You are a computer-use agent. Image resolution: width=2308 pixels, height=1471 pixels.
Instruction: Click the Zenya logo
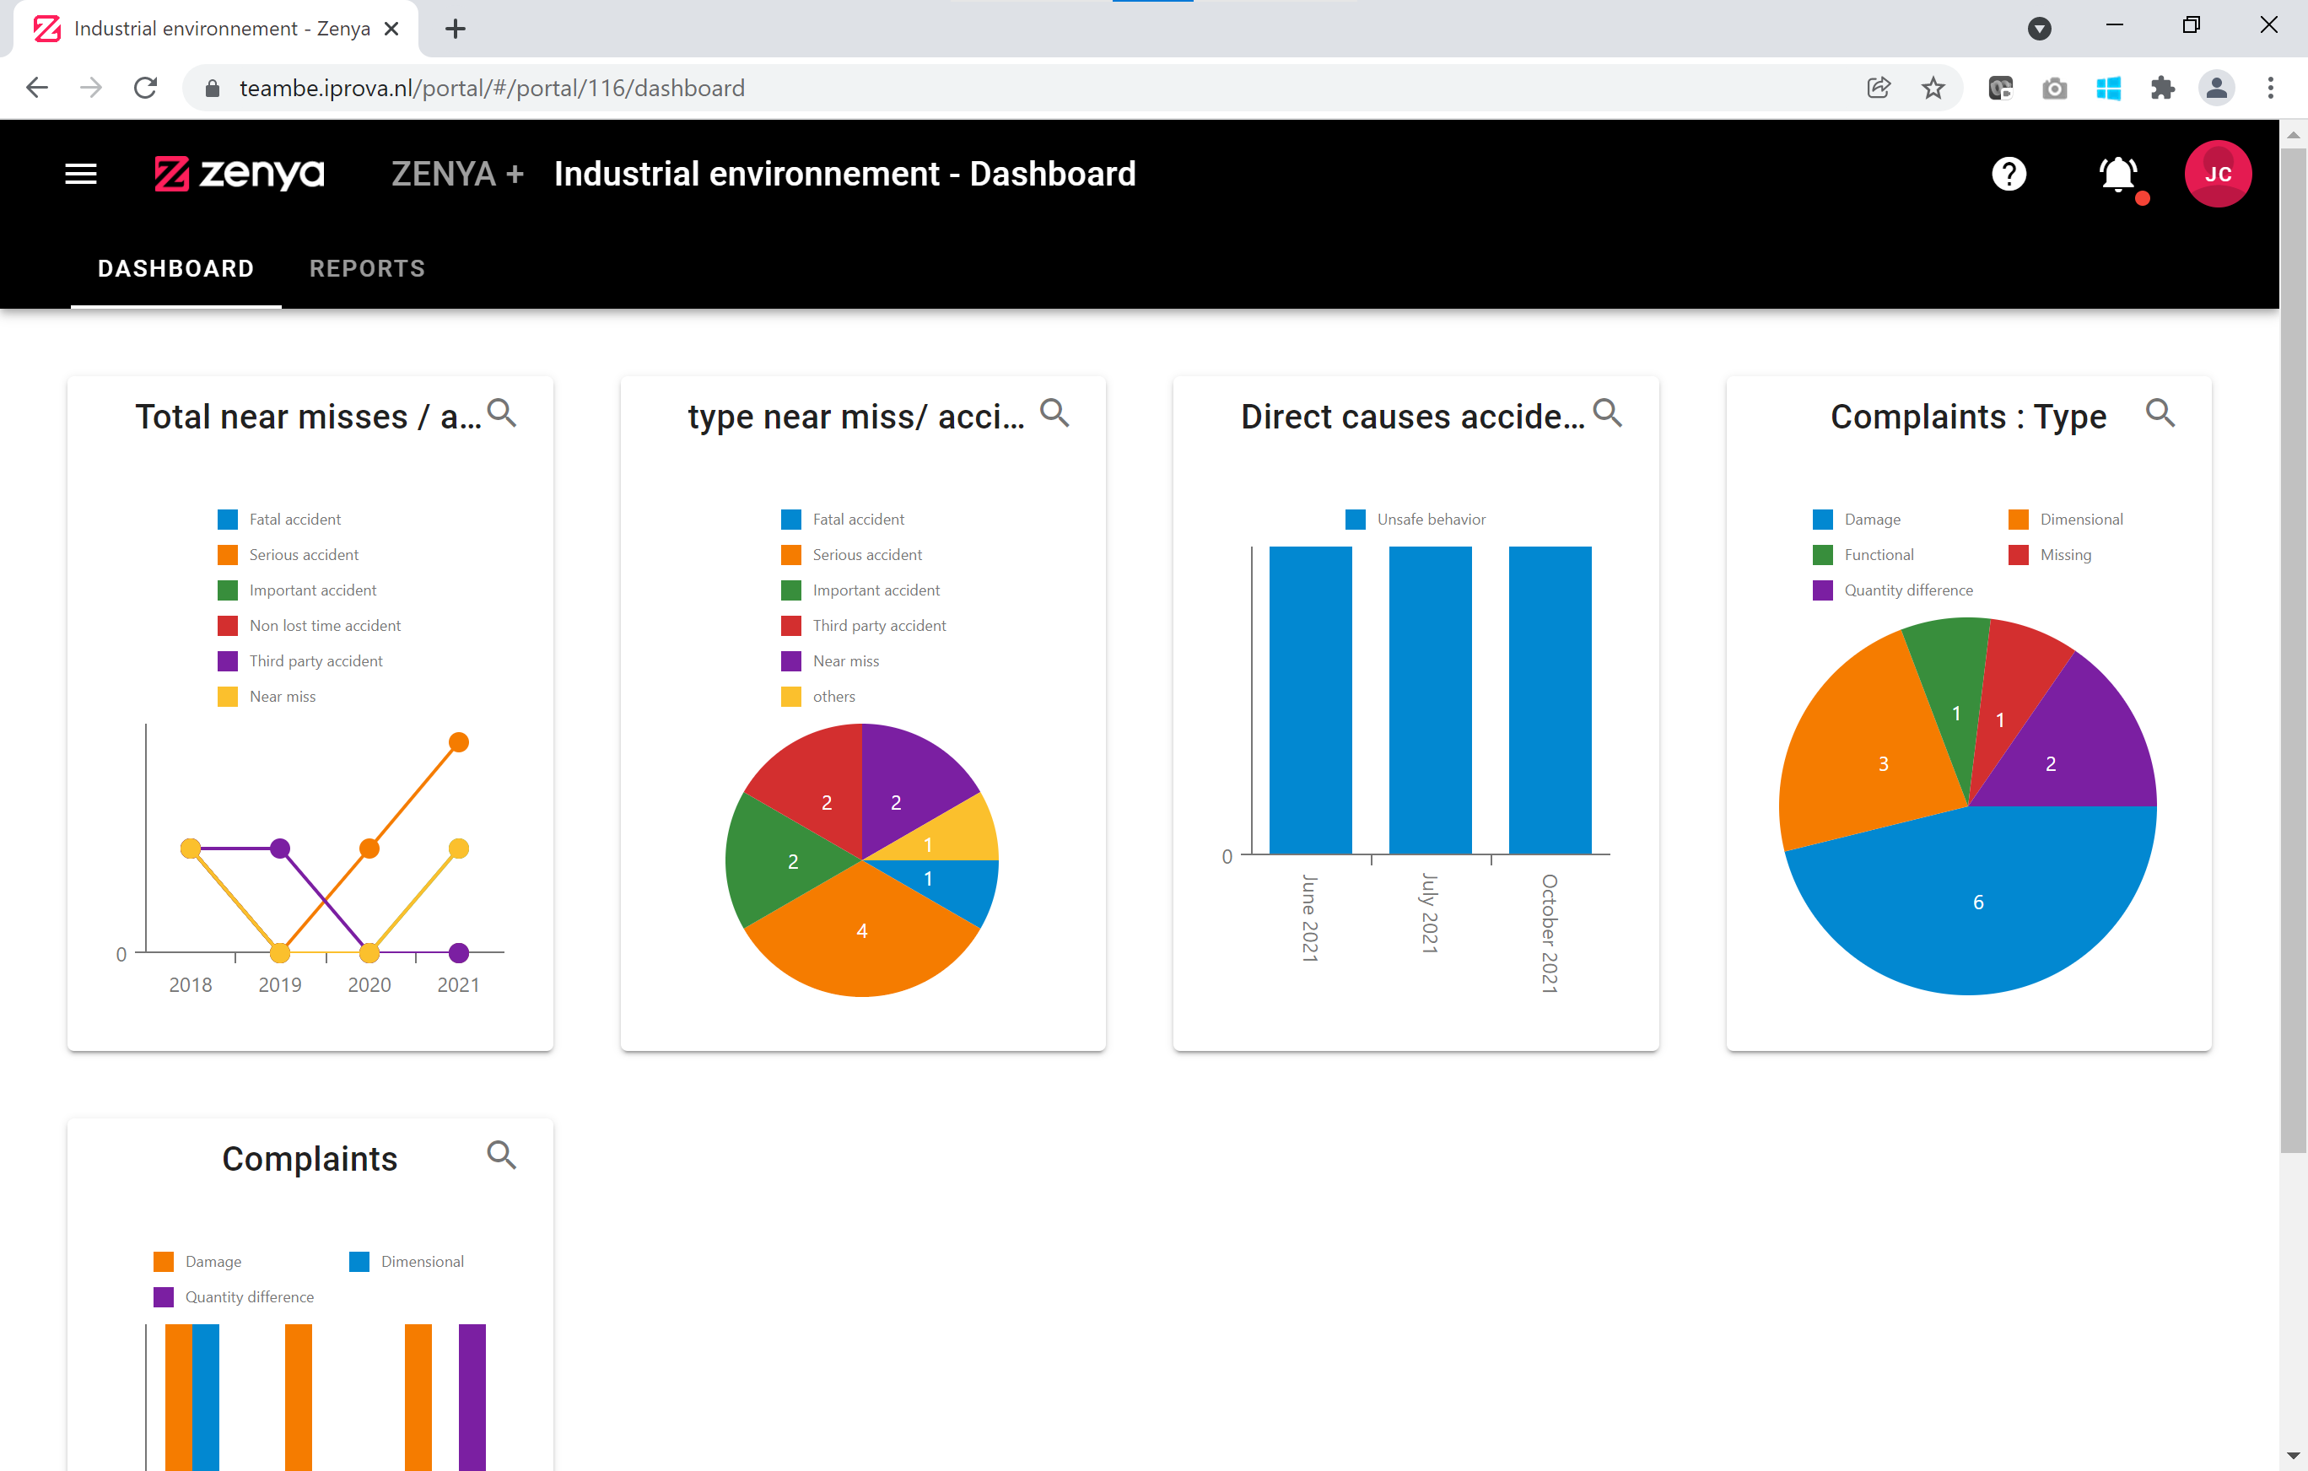[x=239, y=174]
